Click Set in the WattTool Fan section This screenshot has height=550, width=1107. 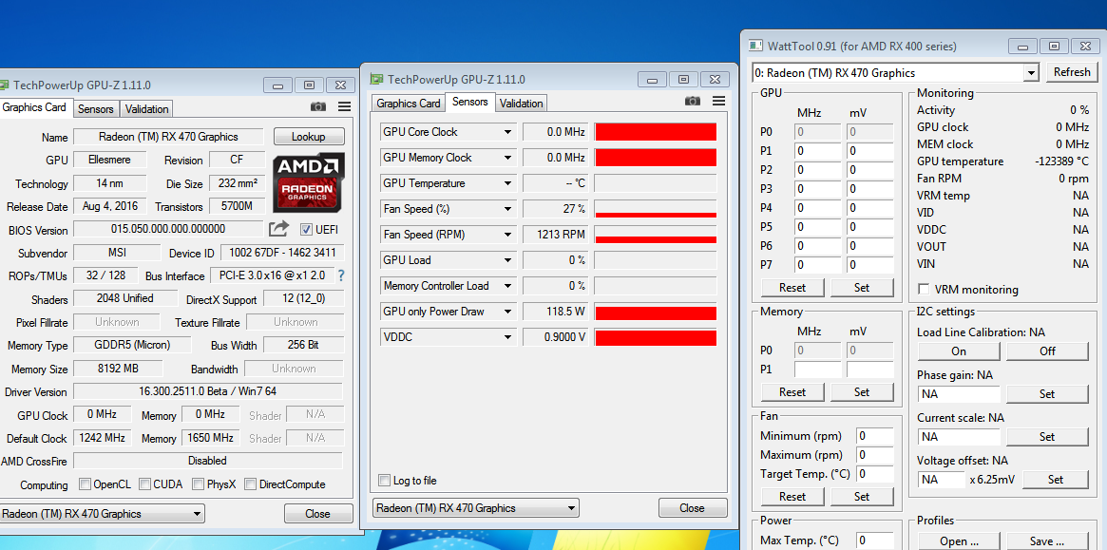[x=862, y=497]
